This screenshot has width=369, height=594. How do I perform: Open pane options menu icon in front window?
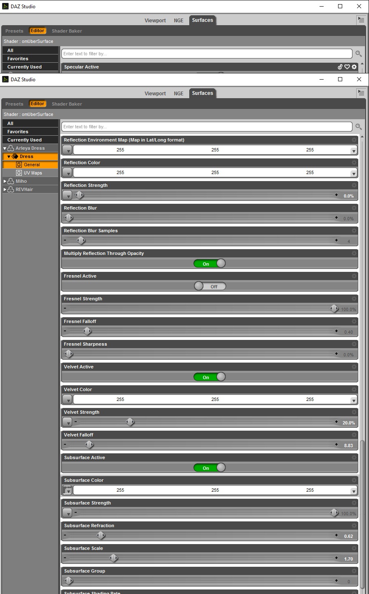(x=361, y=93)
